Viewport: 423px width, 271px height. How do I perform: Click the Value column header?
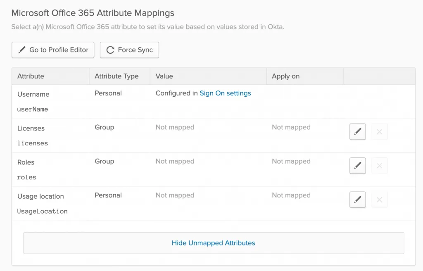tap(164, 76)
